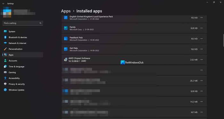224x119 pixels.
Task: Open Time & language settings
Action: click(23, 67)
